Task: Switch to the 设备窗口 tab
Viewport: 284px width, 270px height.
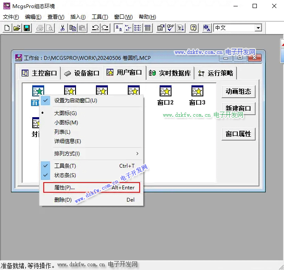Action: [82, 73]
